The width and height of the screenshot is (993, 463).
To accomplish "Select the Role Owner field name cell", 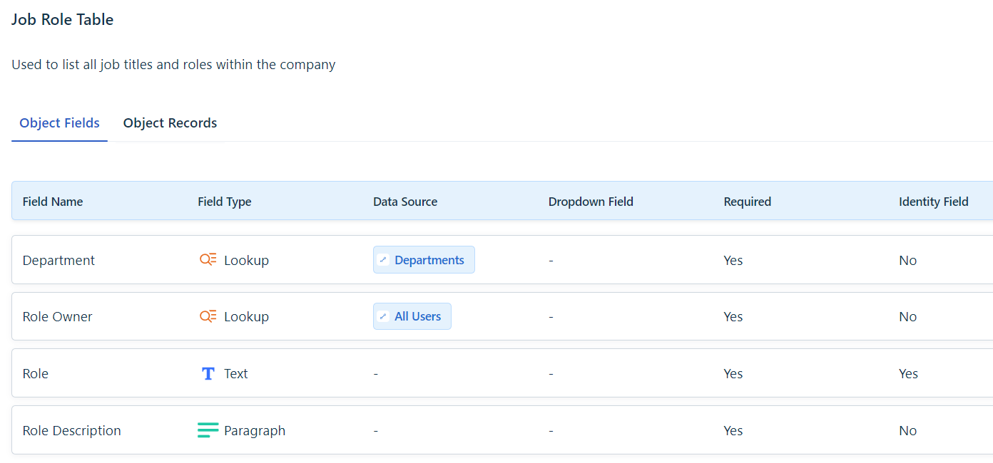I will click(x=58, y=316).
